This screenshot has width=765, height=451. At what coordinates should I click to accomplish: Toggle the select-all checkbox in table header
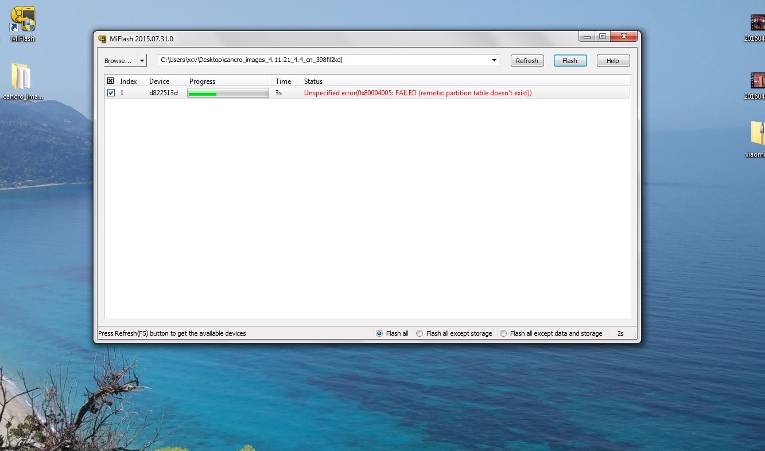click(111, 81)
